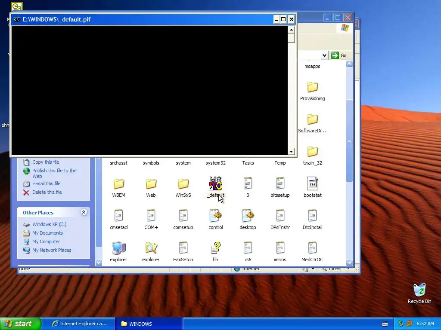The height and width of the screenshot is (330, 441).
Task: Click the task pane scroll down arrow
Action: [99, 263]
